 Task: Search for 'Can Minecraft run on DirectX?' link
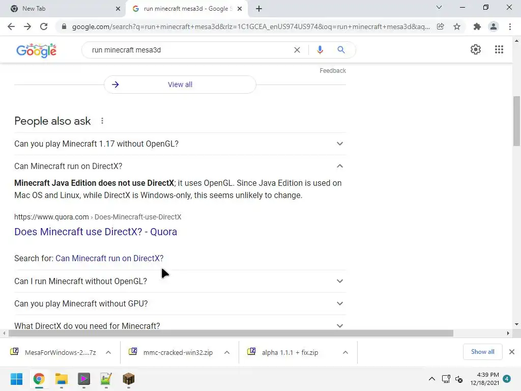tap(109, 258)
